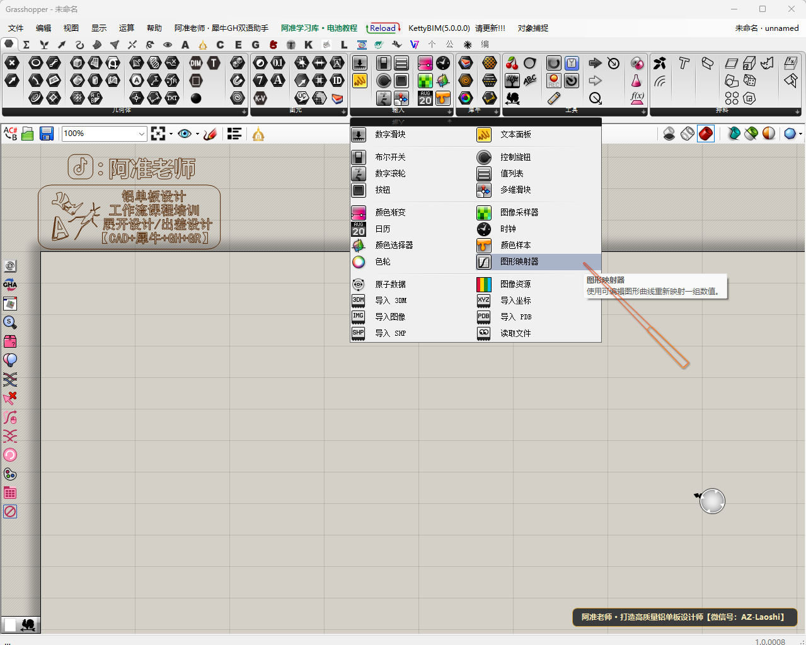Enable the highlighted red shaded preview mode
Screen dimensions: 806x645
click(706, 134)
